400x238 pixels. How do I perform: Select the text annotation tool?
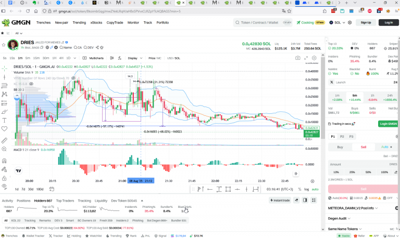(4, 120)
